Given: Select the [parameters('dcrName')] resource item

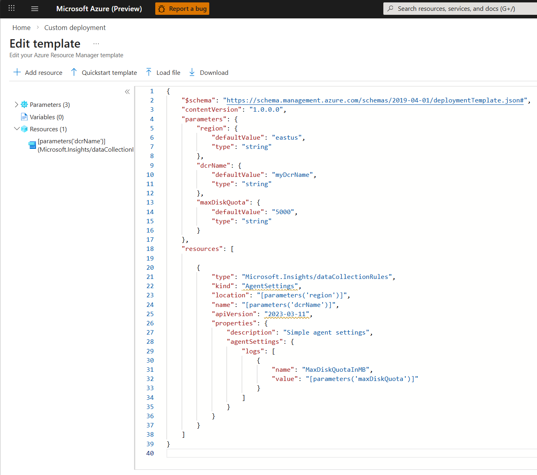Looking at the screenshot, I should (x=72, y=141).
